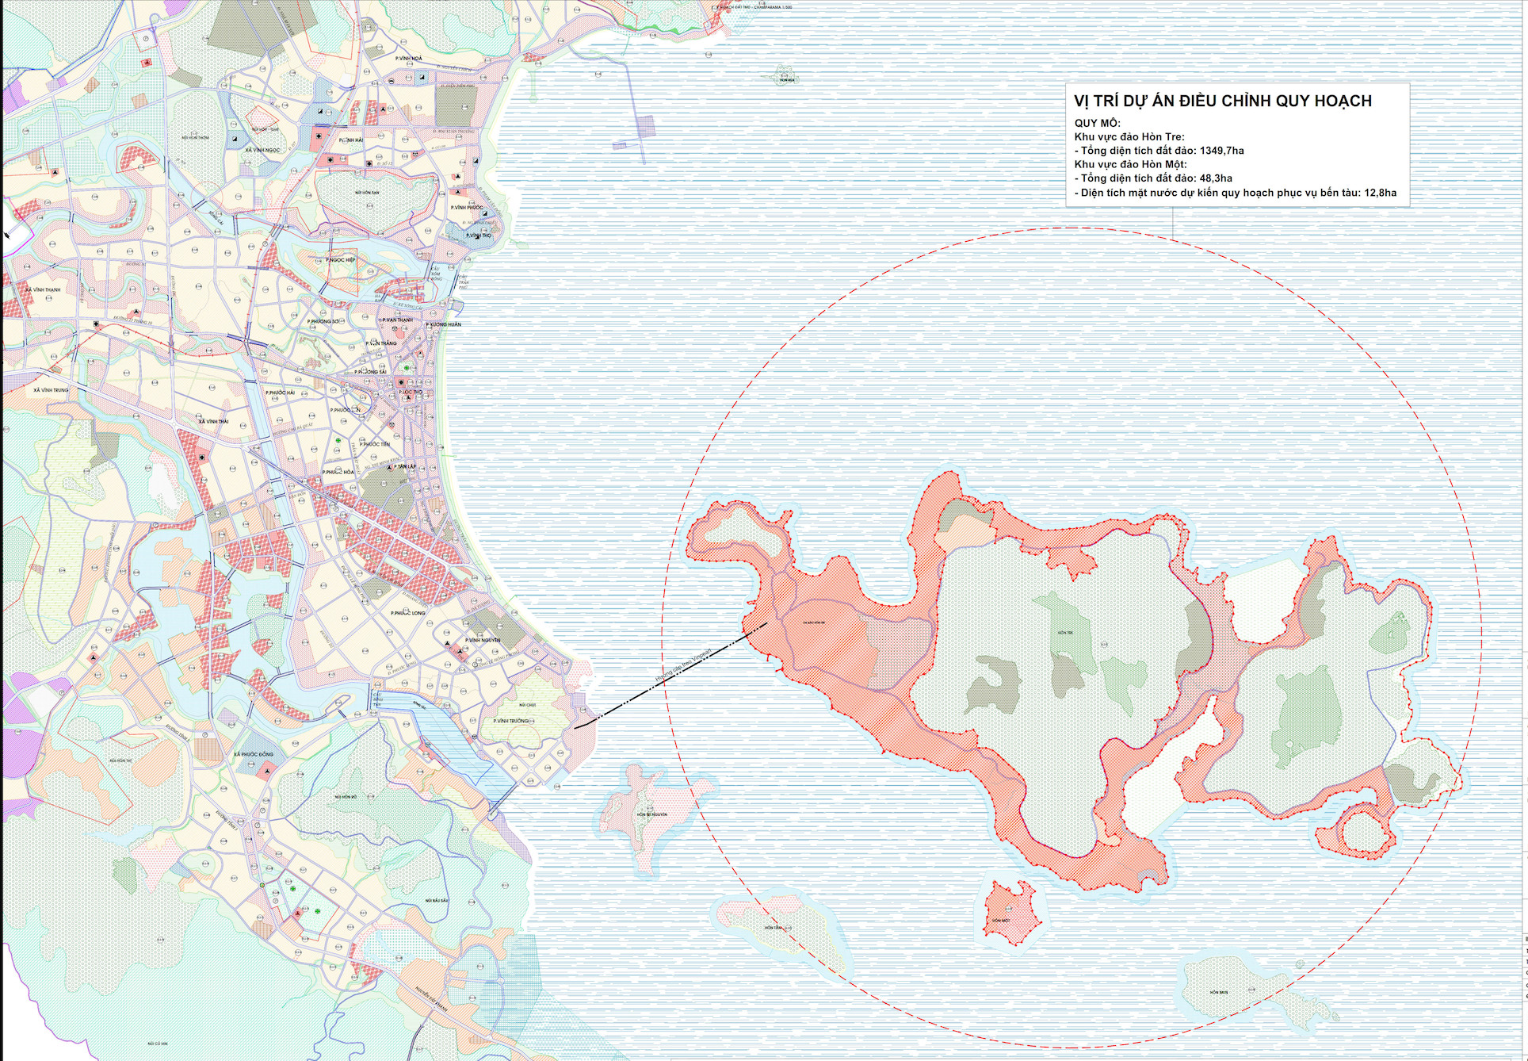Select the Xã Vĩnh Thạnh commune label
This screenshot has width=1528, height=1061.
[43, 290]
